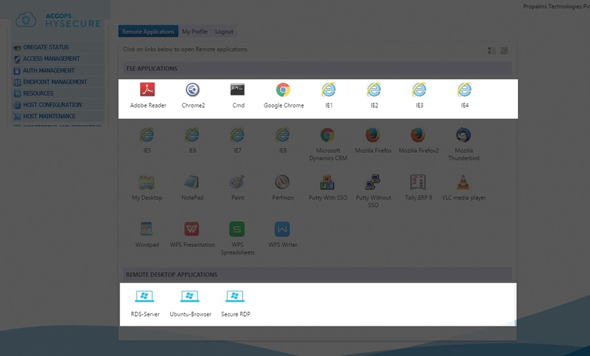Image resolution: width=590 pixels, height=356 pixels.
Task: Click REMOTE DESKTOP APPLICATIONS section header
Action: [317, 274]
